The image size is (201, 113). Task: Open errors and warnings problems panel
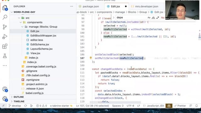point(41,106)
